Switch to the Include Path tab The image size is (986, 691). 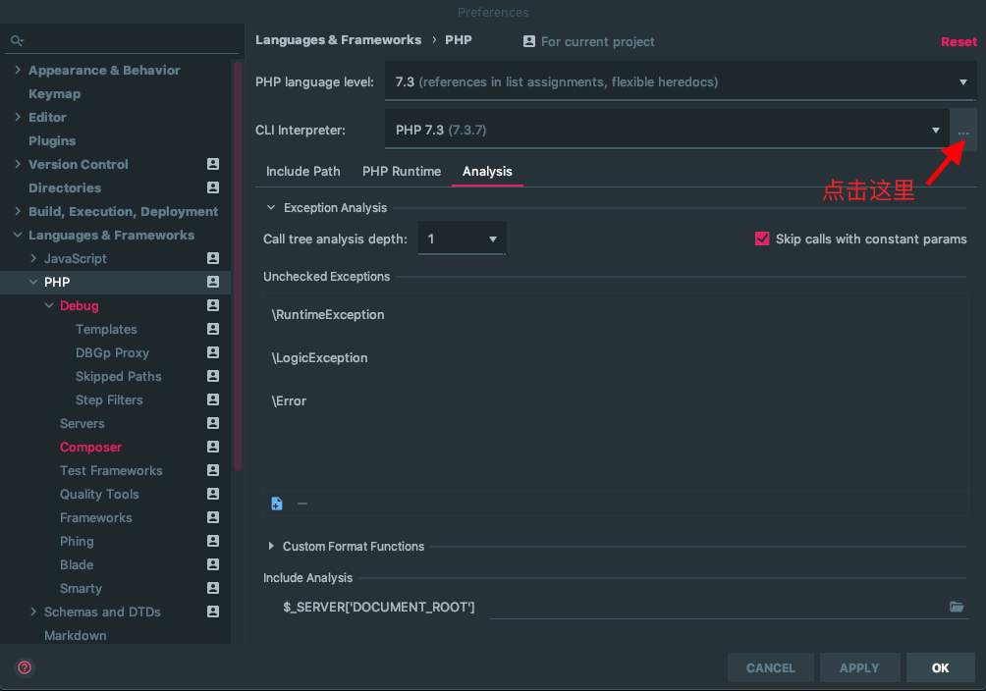[x=303, y=171]
